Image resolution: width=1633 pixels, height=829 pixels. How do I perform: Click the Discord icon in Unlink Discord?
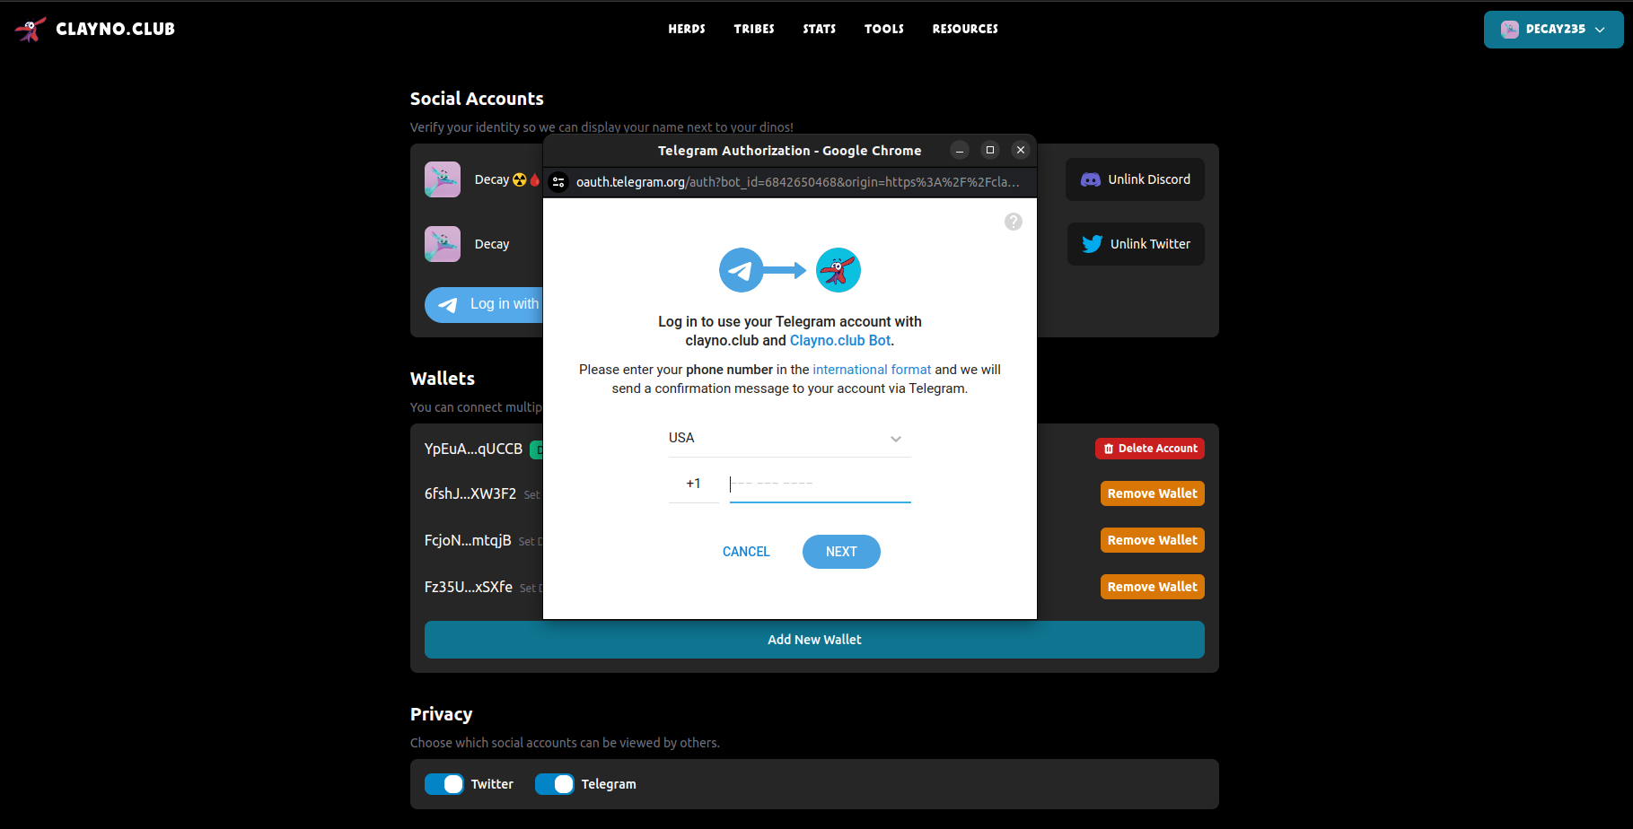[x=1091, y=179]
